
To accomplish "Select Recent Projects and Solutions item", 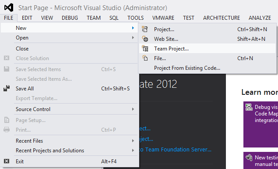I will 69,150.
